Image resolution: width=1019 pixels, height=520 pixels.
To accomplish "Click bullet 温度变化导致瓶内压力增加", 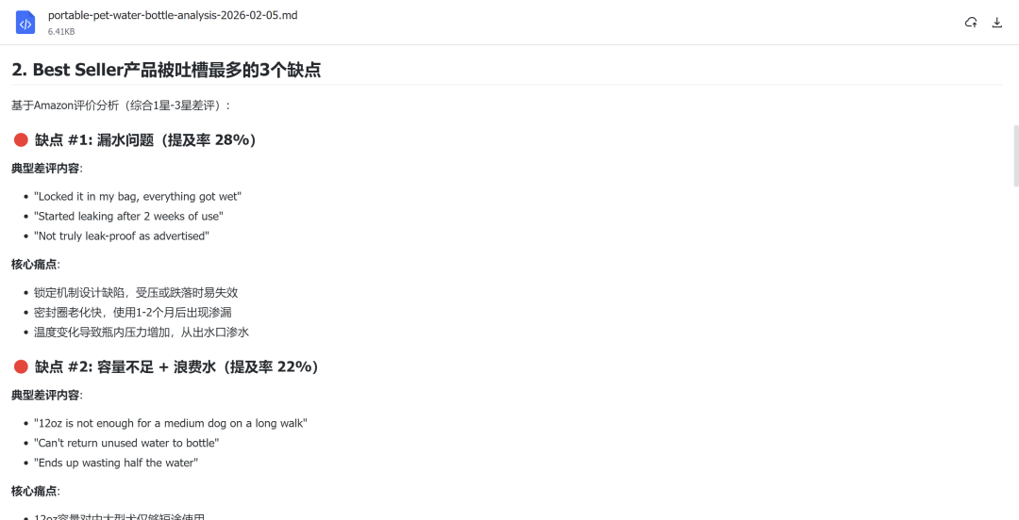I will click(142, 333).
